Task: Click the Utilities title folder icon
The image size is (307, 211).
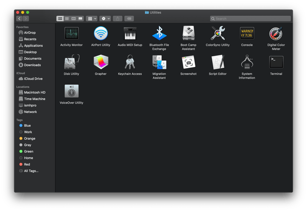Action: pyautogui.click(x=147, y=12)
